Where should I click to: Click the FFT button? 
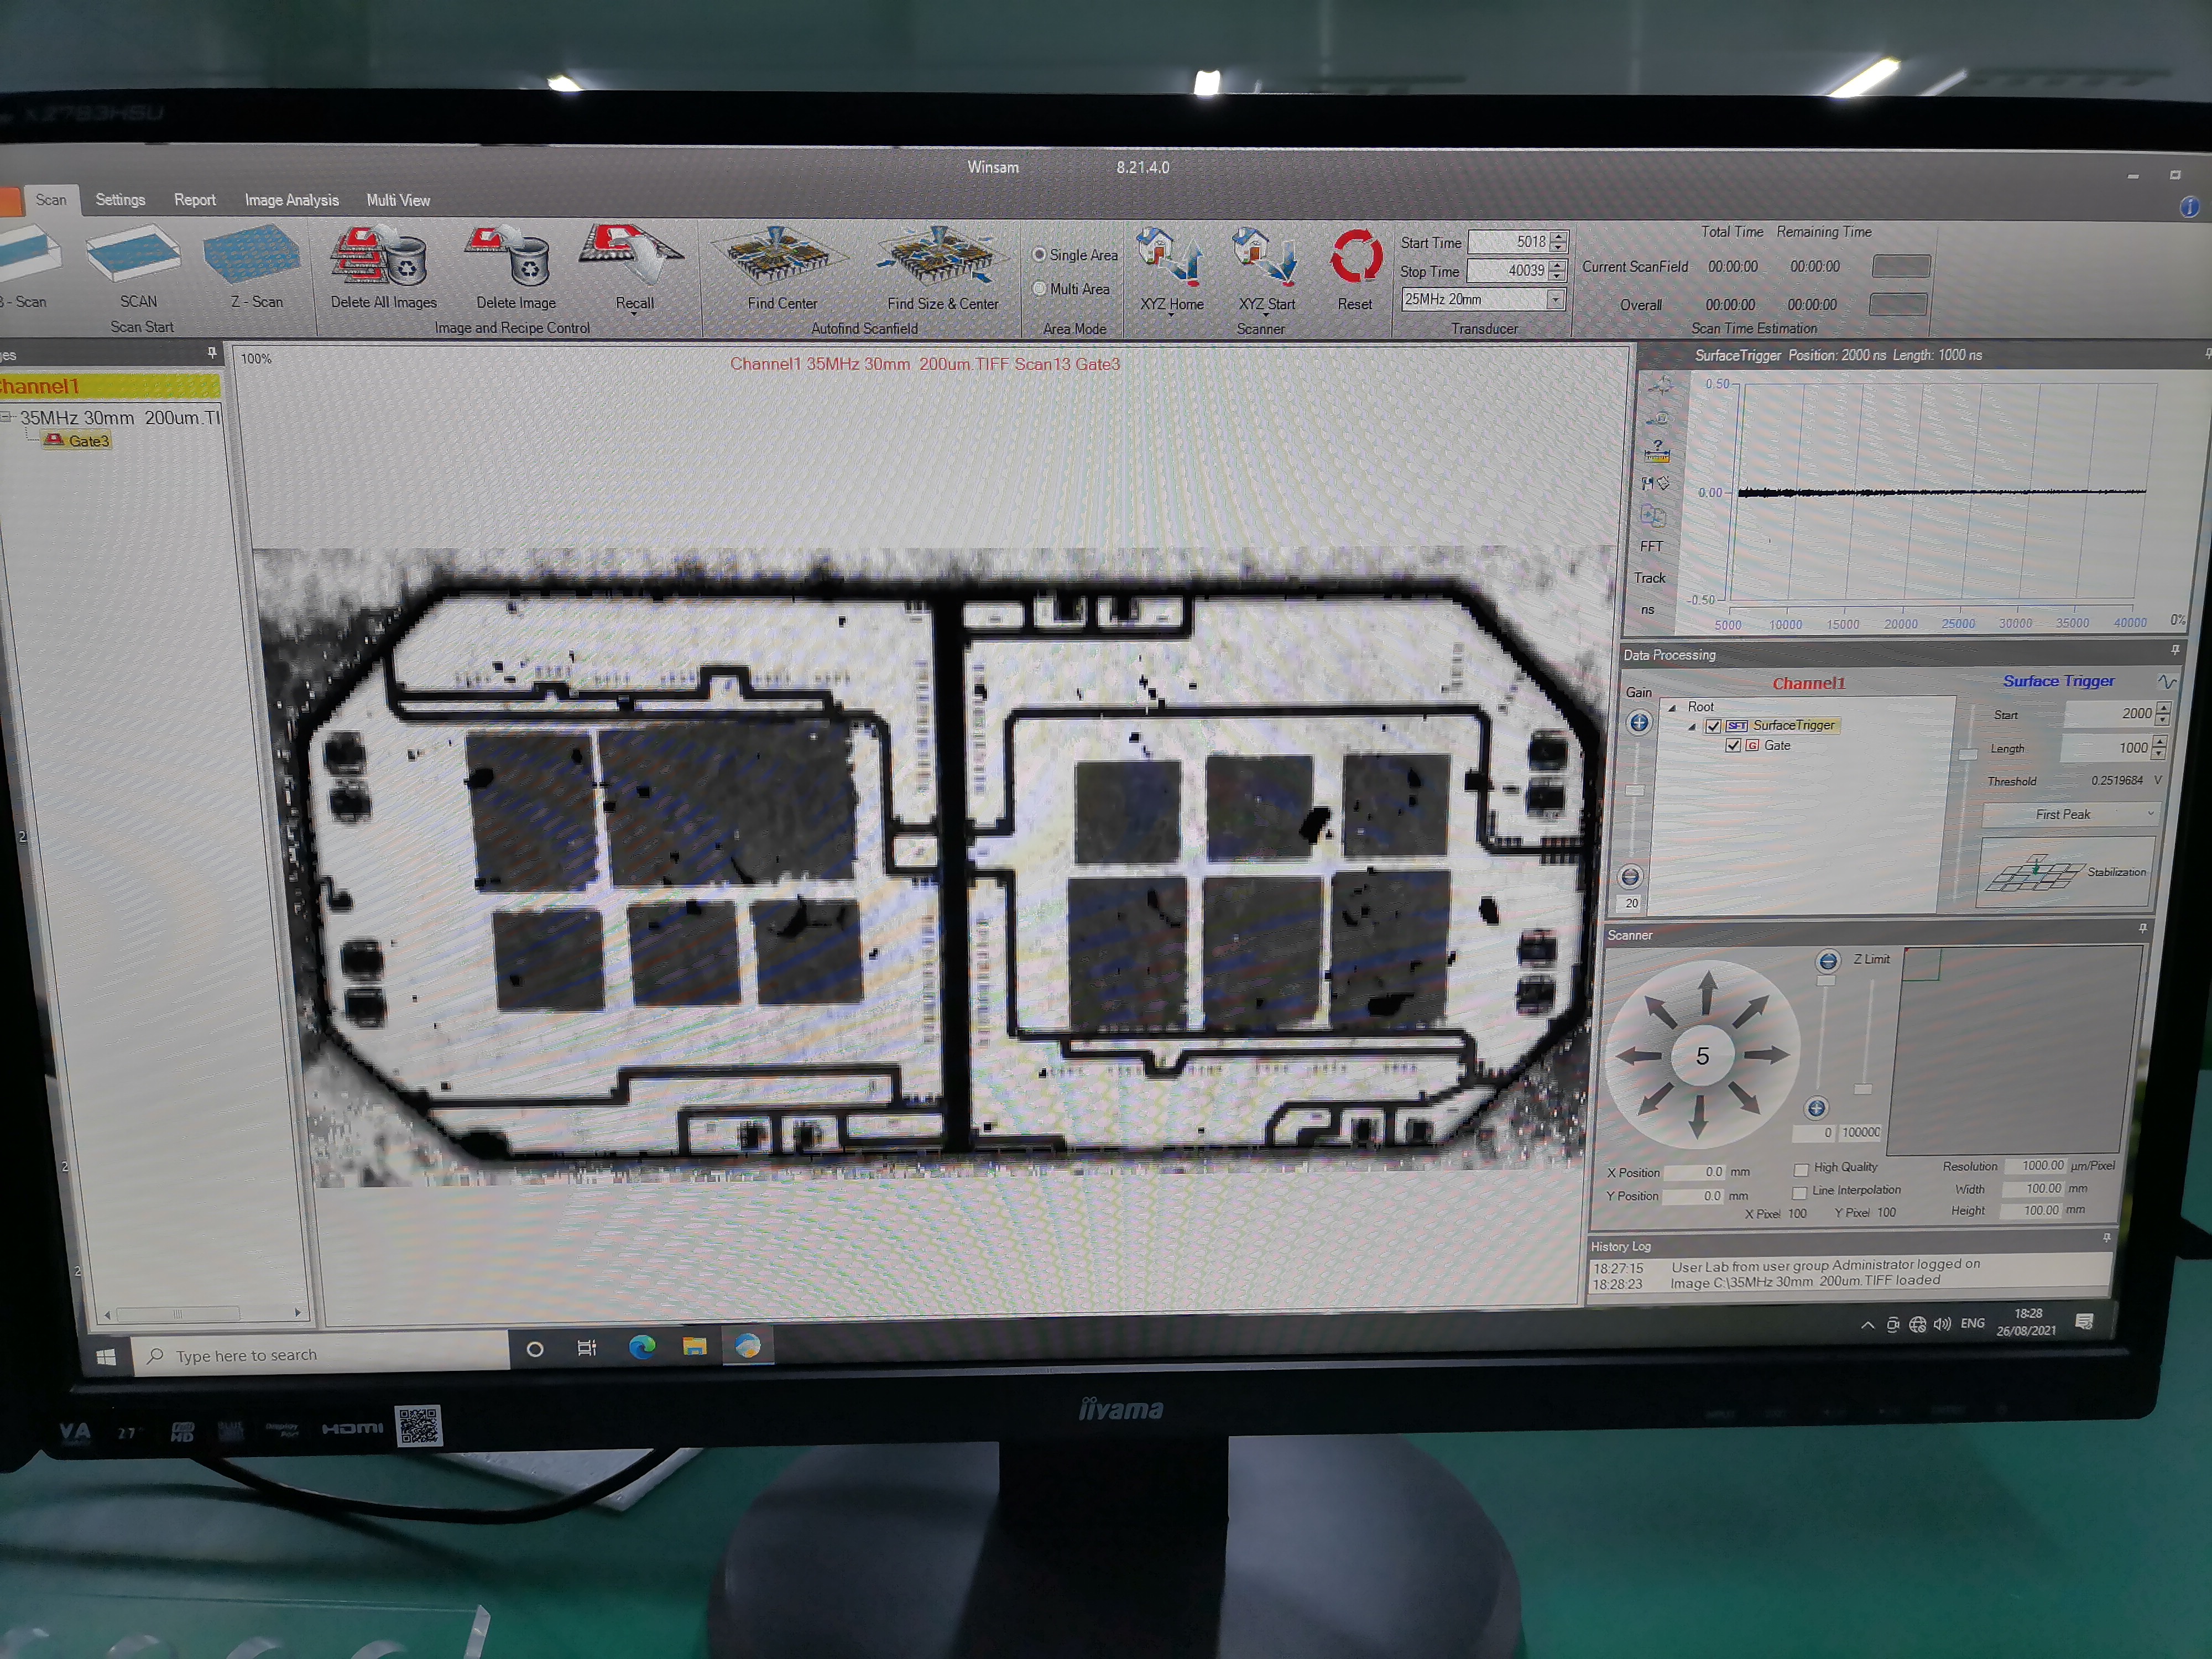pyautogui.click(x=1651, y=546)
